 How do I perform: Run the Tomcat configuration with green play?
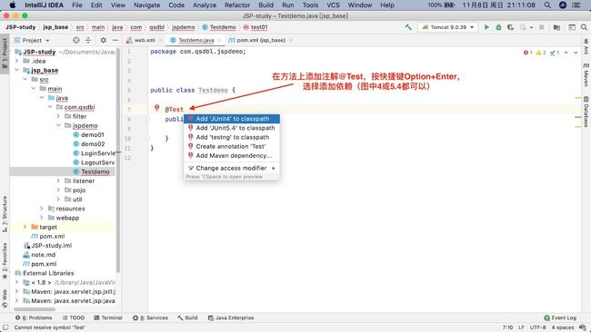click(486, 27)
